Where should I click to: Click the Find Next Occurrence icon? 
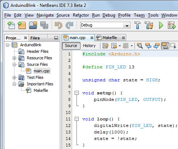tap(157, 46)
